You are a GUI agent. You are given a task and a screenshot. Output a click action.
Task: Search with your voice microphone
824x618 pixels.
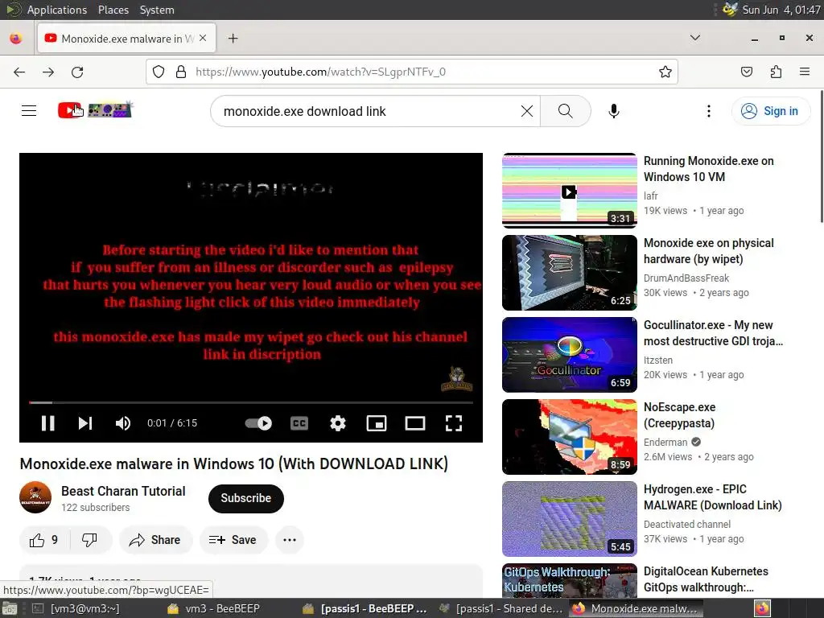point(614,111)
